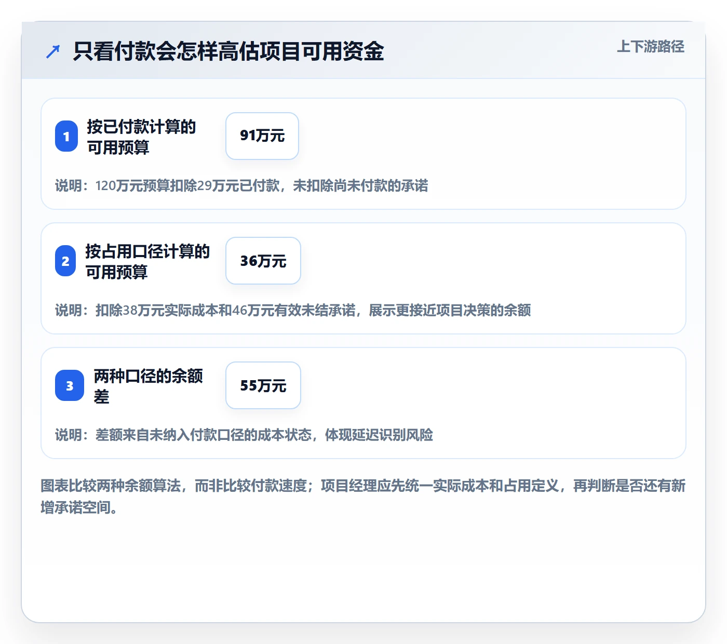The image size is (727, 644).
Task: Click the note mentioning 120万元预算扣除29万元已付款
Action: coord(241,185)
